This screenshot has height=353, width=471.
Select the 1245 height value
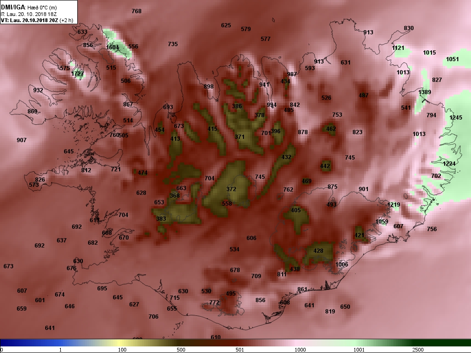click(455, 118)
